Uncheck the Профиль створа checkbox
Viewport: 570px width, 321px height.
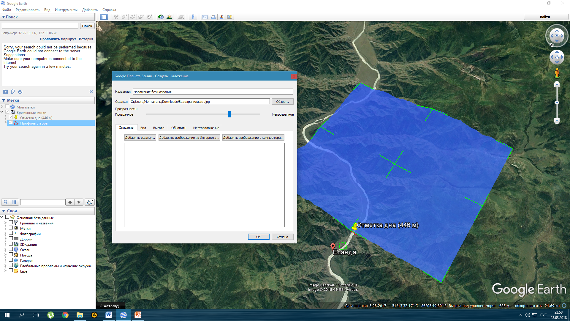click(x=11, y=123)
